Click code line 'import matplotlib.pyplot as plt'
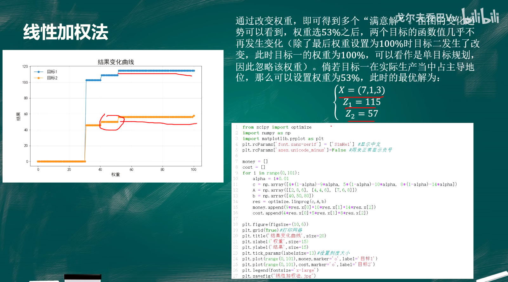This screenshot has width=508, height=282. tap(283, 138)
